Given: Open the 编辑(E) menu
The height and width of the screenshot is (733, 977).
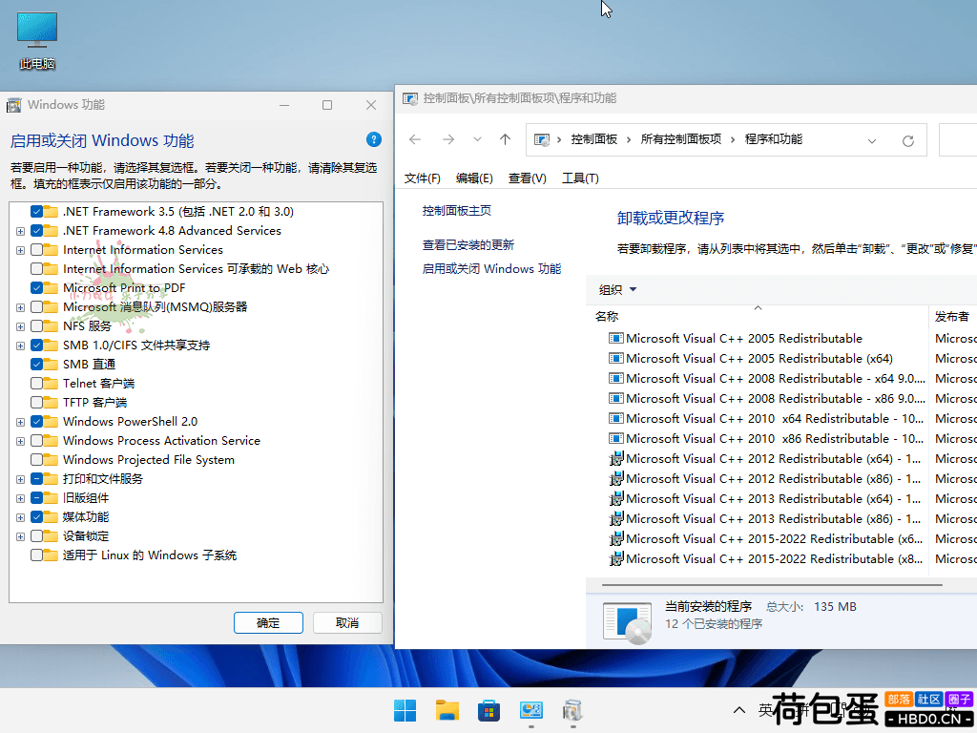Looking at the screenshot, I should tap(474, 178).
